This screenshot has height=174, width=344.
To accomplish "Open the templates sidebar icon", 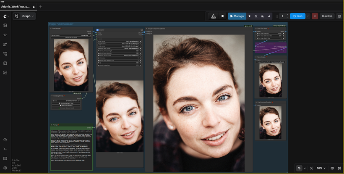I will (5, 63).
